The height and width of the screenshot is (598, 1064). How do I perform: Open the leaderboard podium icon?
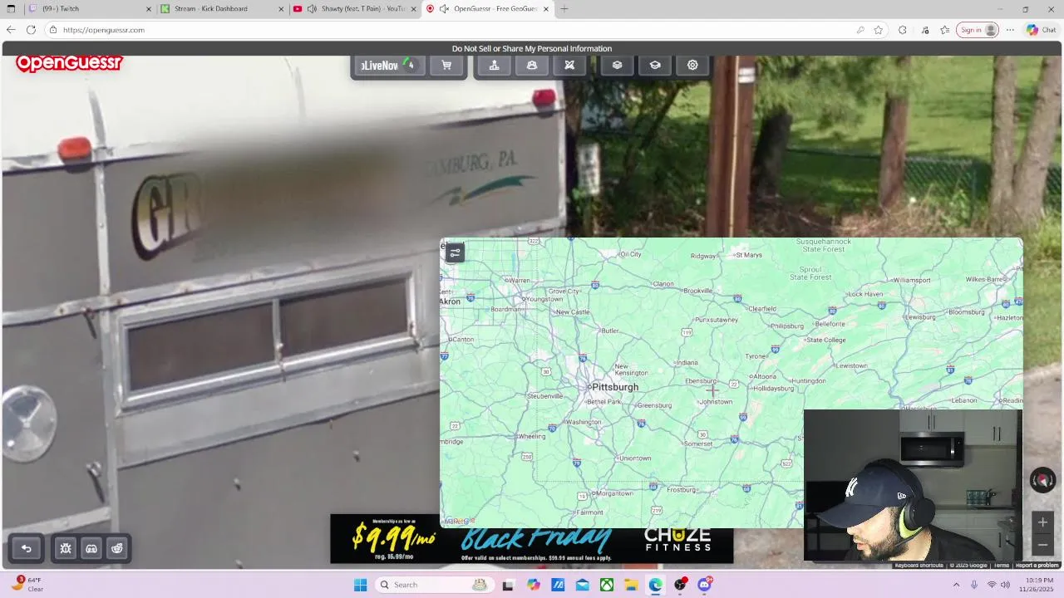[x=494, y=66]
